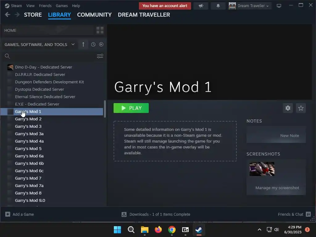Toggle the ready to play filter

coord(101,44)
